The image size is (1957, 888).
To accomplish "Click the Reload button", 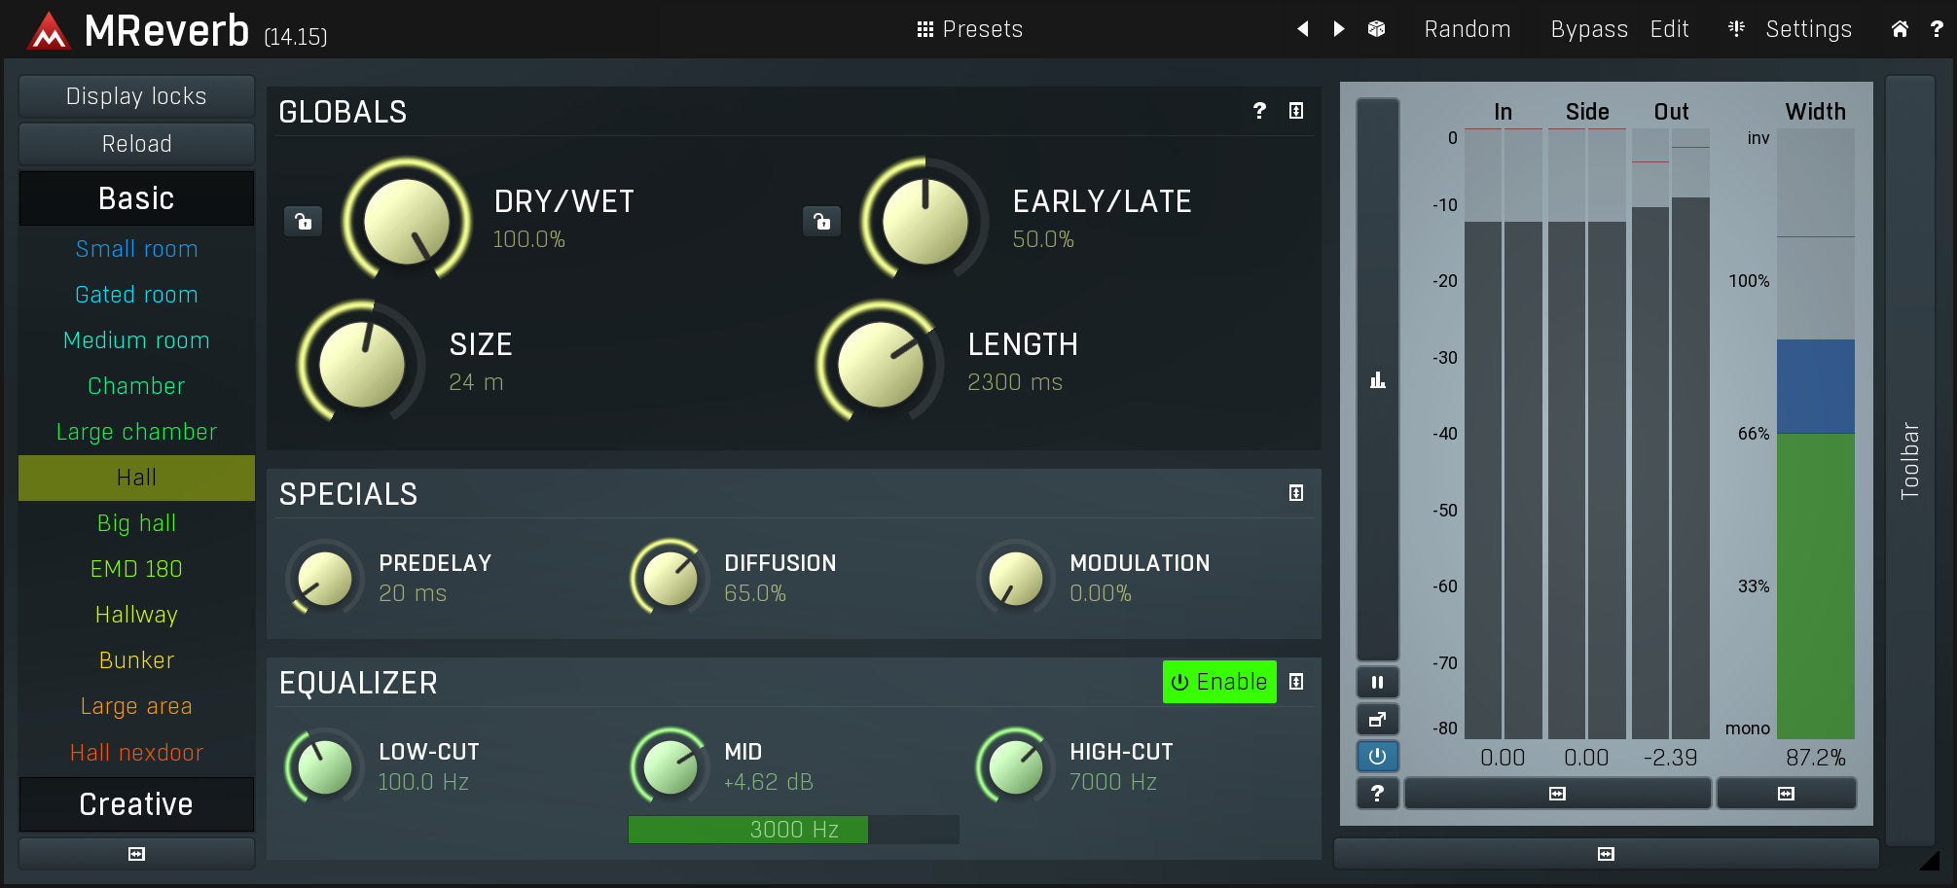I will (x=136, y=144).
